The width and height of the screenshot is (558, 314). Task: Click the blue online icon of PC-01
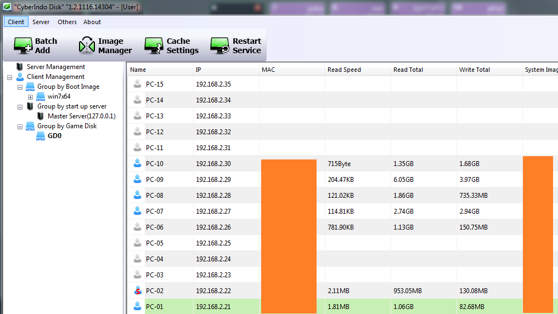coord(137,306)
